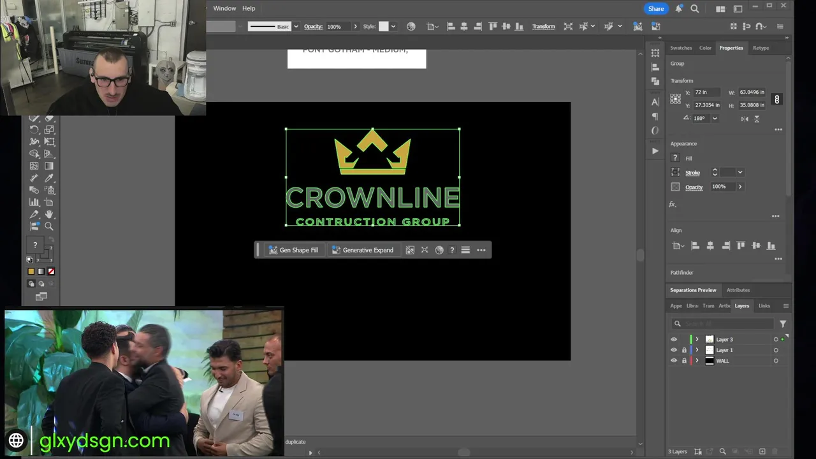Image resolution: width=816 pixels, height=459 pixels.
Task: Select Draw Behind mode in toolbox
Action: pos(41,284)
